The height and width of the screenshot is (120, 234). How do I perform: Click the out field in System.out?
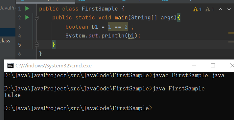pyautogui.click(x=93, y=36)
